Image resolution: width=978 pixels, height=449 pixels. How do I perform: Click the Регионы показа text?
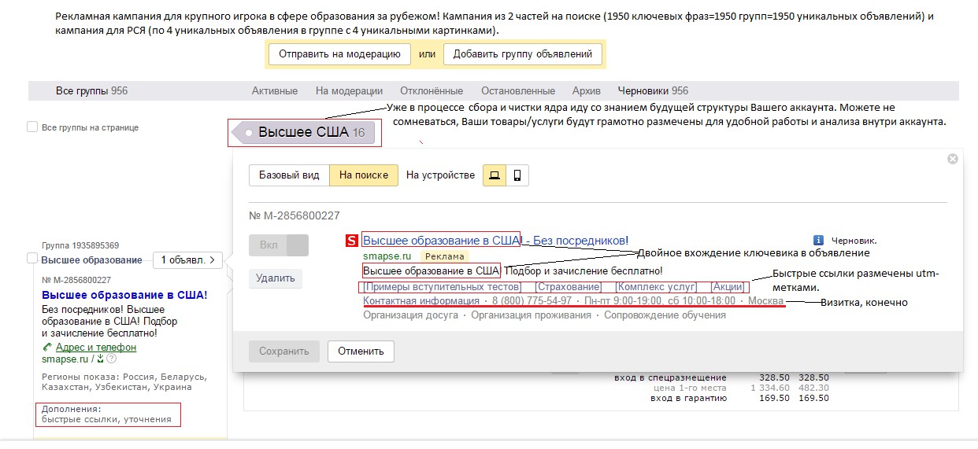123,382
